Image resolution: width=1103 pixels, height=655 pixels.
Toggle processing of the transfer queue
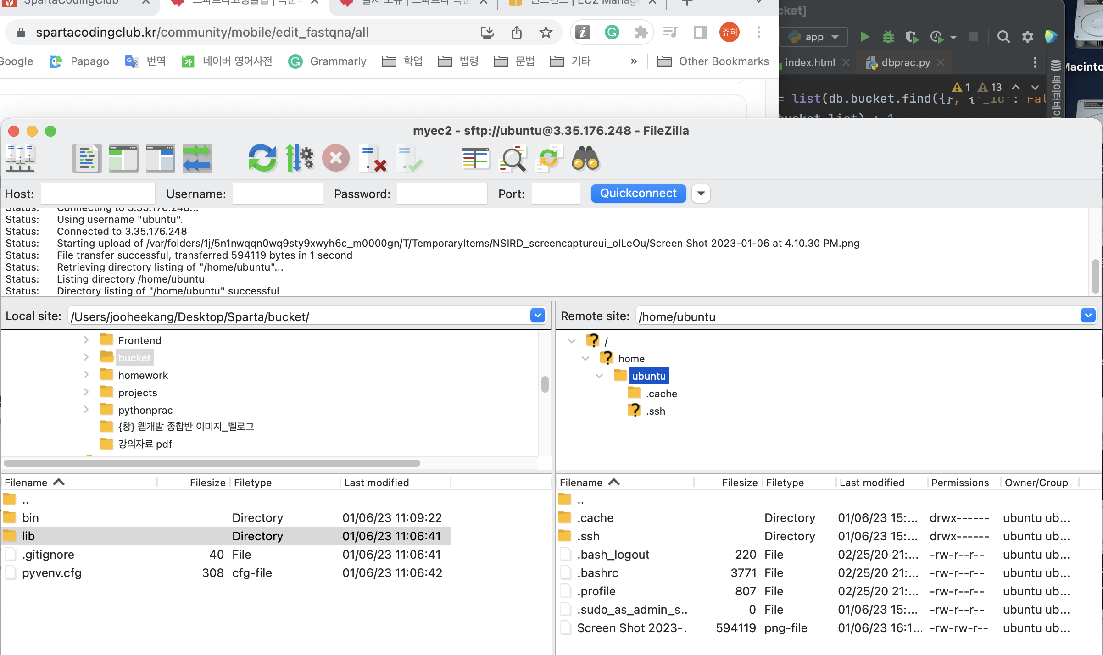coord(299,158)
